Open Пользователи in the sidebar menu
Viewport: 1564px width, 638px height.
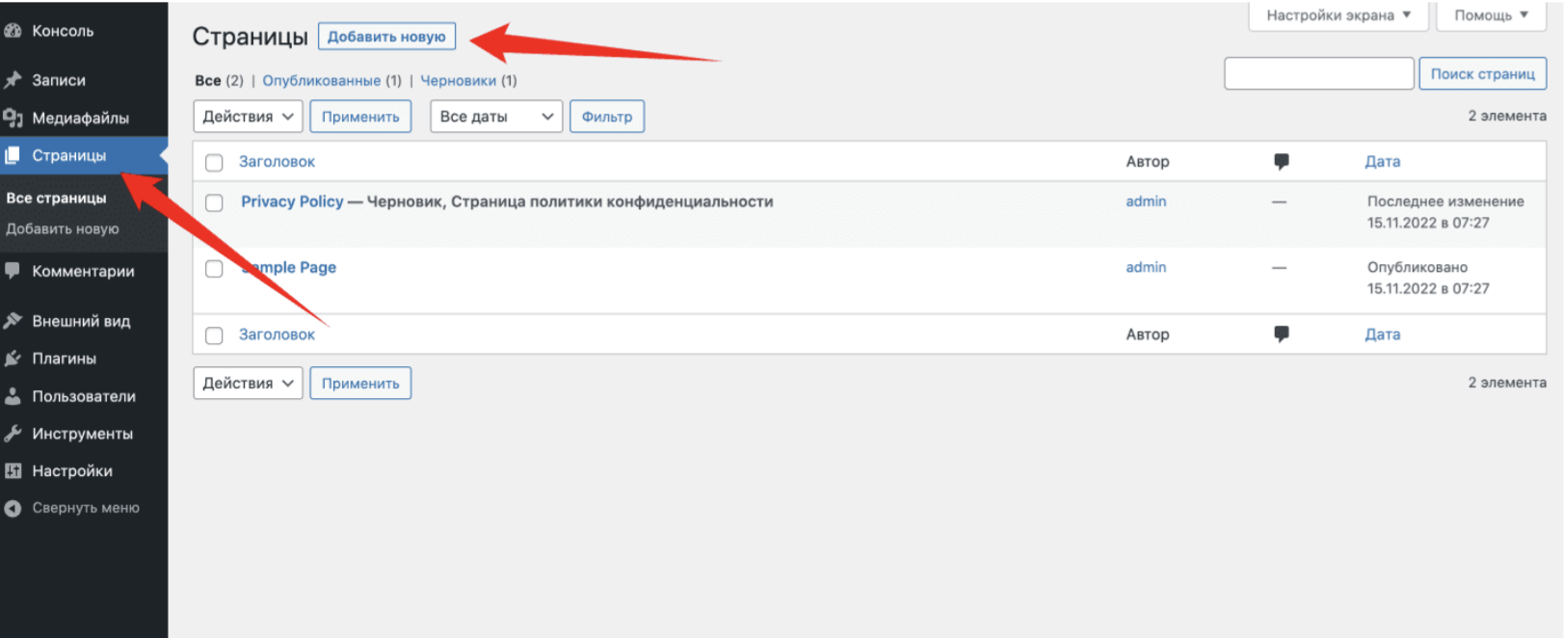pyautogui.click(x=84, y=396)
